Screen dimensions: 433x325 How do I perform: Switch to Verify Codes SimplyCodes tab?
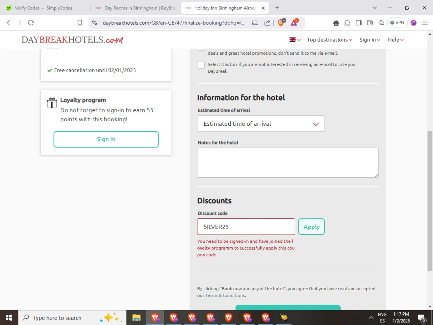43,8
